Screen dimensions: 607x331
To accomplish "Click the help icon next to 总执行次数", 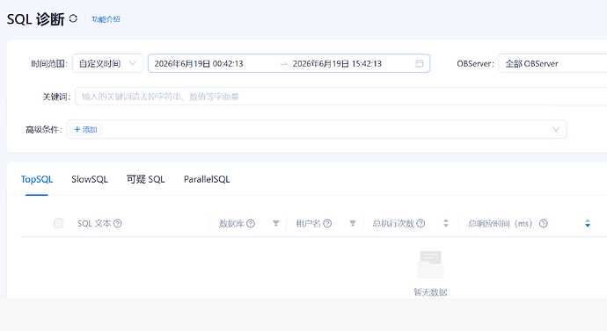I will coord(421,223).
